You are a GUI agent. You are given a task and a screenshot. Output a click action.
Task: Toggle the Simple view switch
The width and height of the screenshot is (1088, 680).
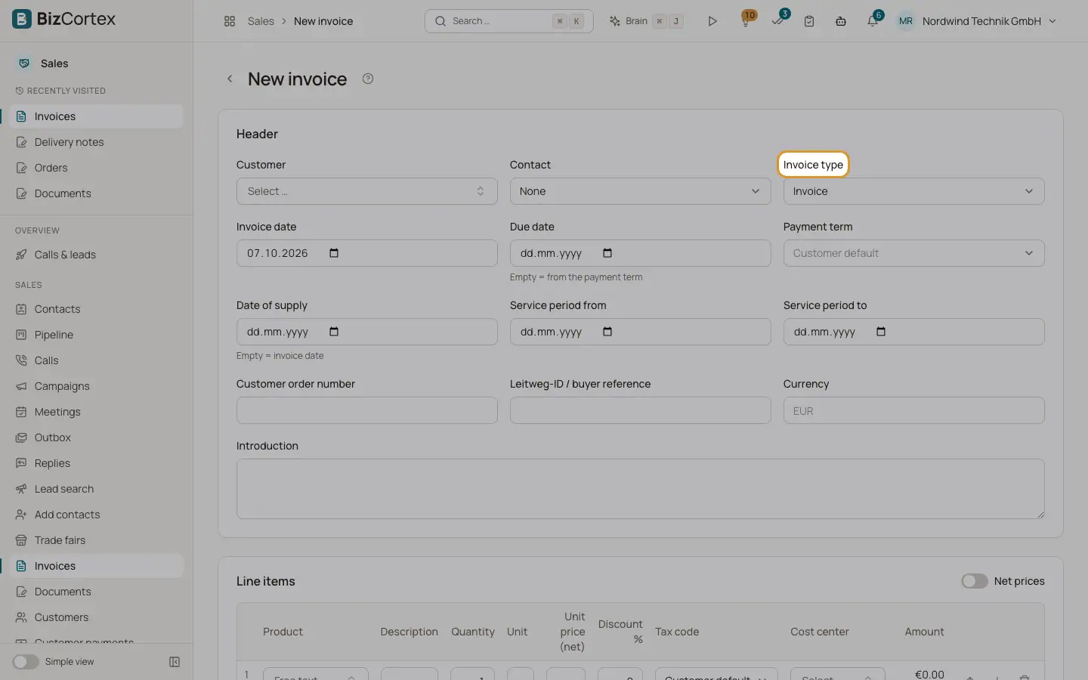point(26,662)
